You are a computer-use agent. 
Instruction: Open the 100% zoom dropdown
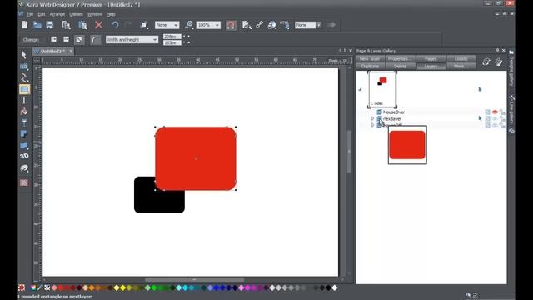(208, 25)
